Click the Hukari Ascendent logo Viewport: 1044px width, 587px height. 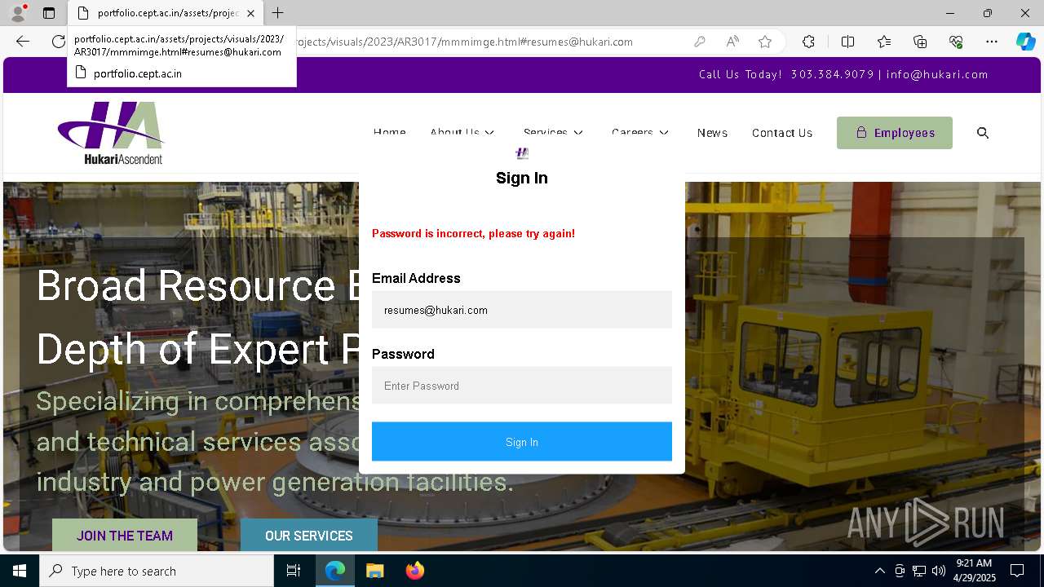111,133
